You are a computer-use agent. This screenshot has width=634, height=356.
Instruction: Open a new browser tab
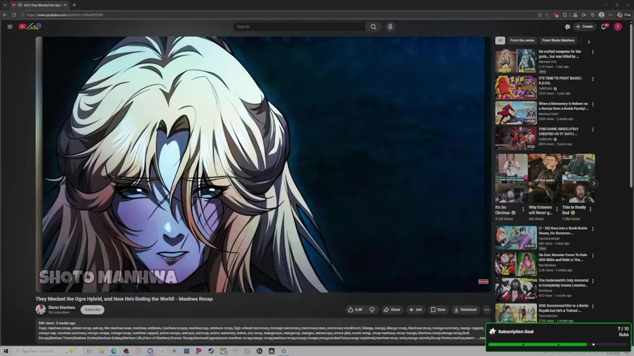[74, 5]
